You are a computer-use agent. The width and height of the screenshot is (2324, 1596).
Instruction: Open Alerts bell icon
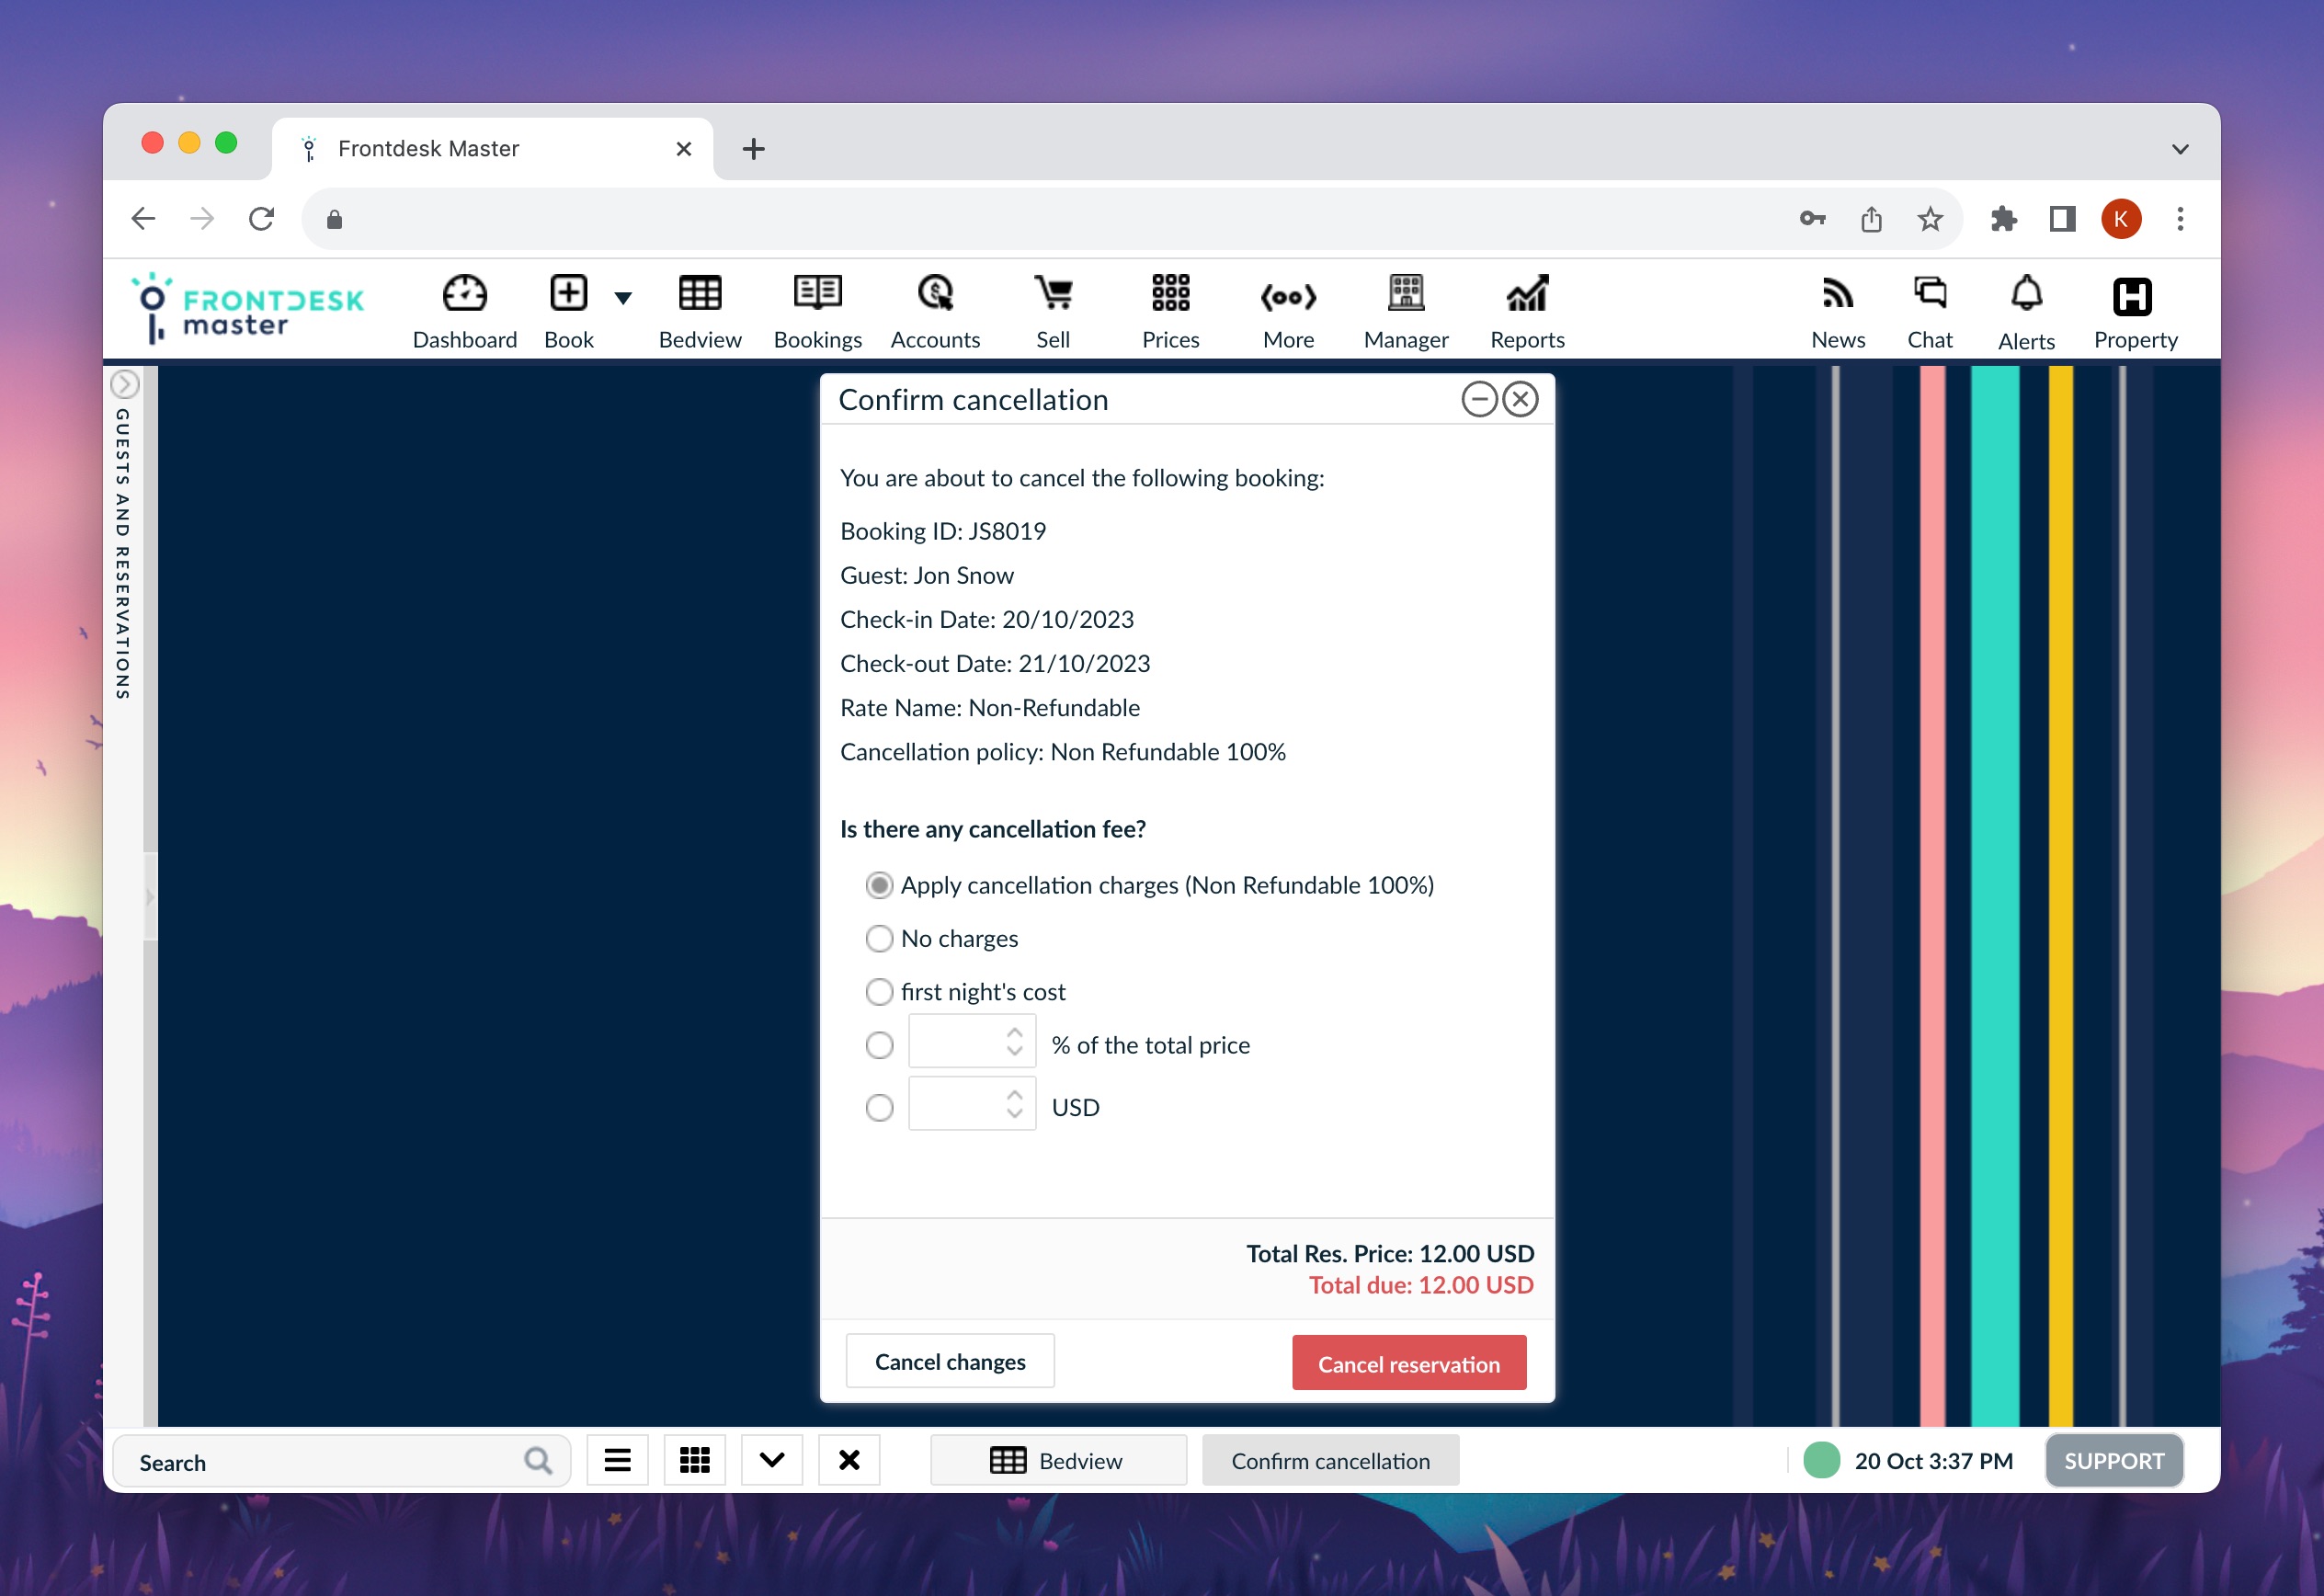[x=2026, y=294]
